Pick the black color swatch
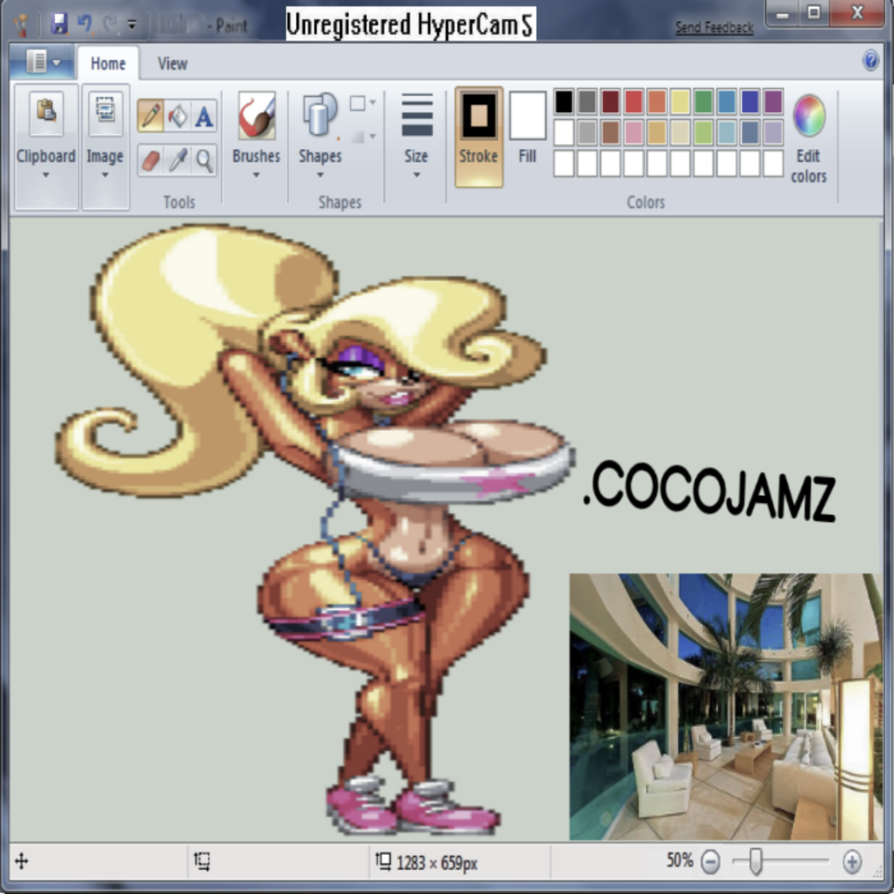 click(564, 101)
